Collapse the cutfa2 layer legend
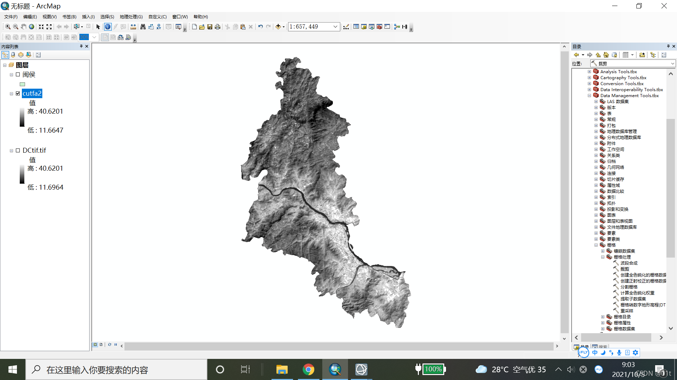Viewport: 677px width, 380px height. click(11, 94)
